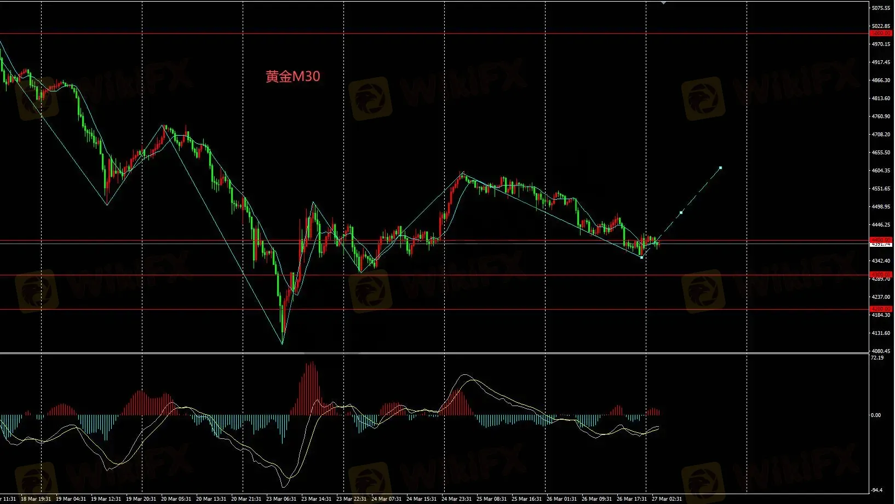Click the 4604.35 price axis label
895x504 pixels.
pyautogui.click(x=881, y=171)
